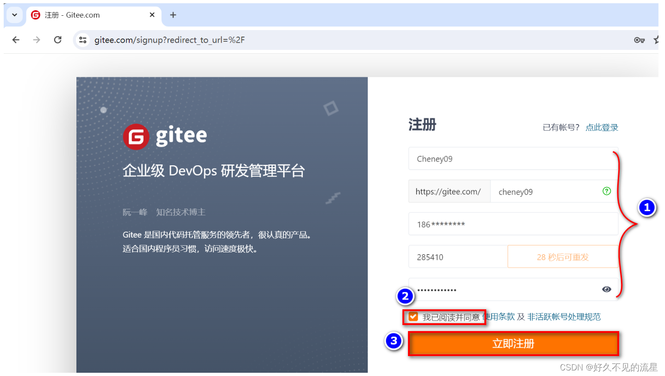
Task: Click the 企业级 DevOps 研发管理平台 text
Action: 213,171
